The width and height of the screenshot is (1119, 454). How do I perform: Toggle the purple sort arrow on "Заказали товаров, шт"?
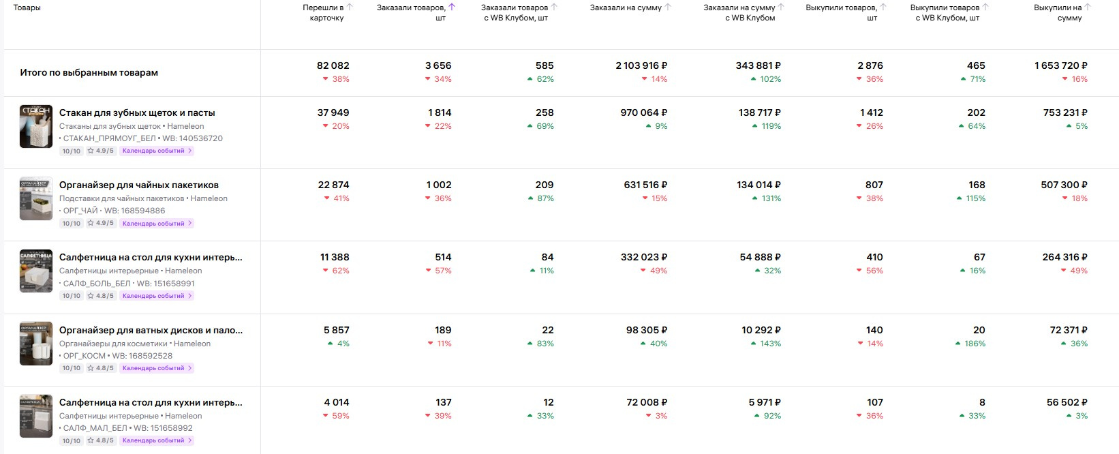tap(452, 7)
